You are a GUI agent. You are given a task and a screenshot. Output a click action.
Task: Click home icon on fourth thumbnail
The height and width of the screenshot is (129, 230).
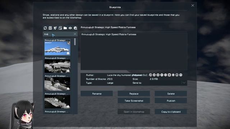[x=68, y=107]
